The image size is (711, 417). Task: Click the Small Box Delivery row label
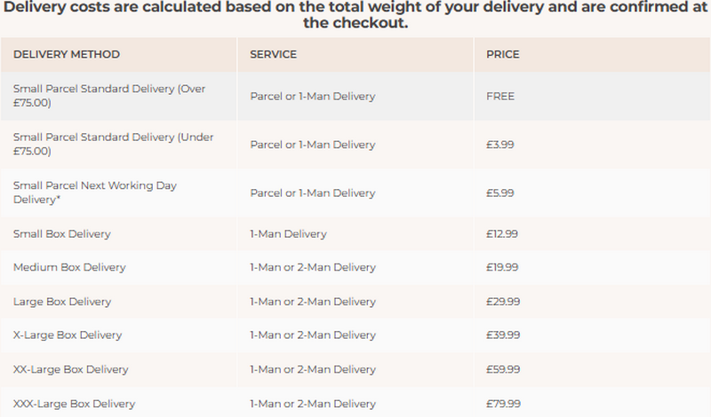pyautogui.click(x=62, y=234)
